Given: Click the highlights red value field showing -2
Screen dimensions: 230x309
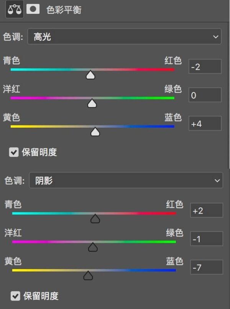Looking at the screenshot, I should (x=205, y=66).
